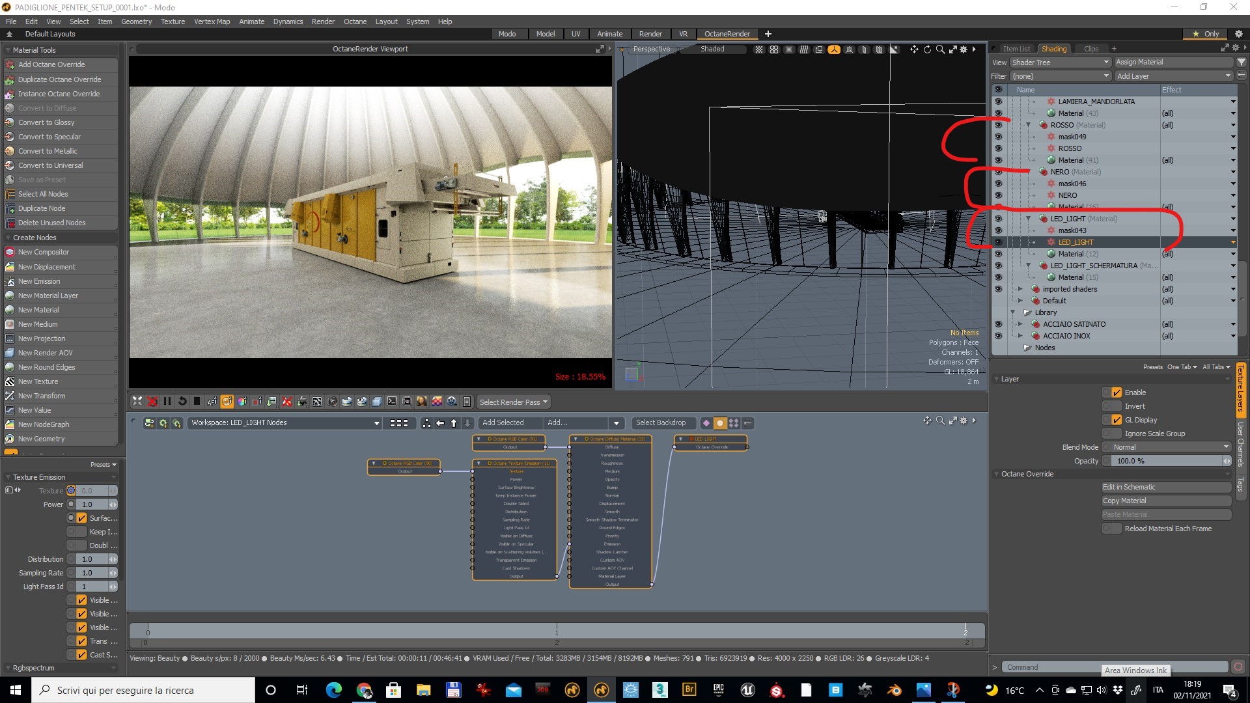The height and width of the screenshot is (703, 1250).
Task: Toggle the Invert checkbox
Action: tap(1117, 406)
